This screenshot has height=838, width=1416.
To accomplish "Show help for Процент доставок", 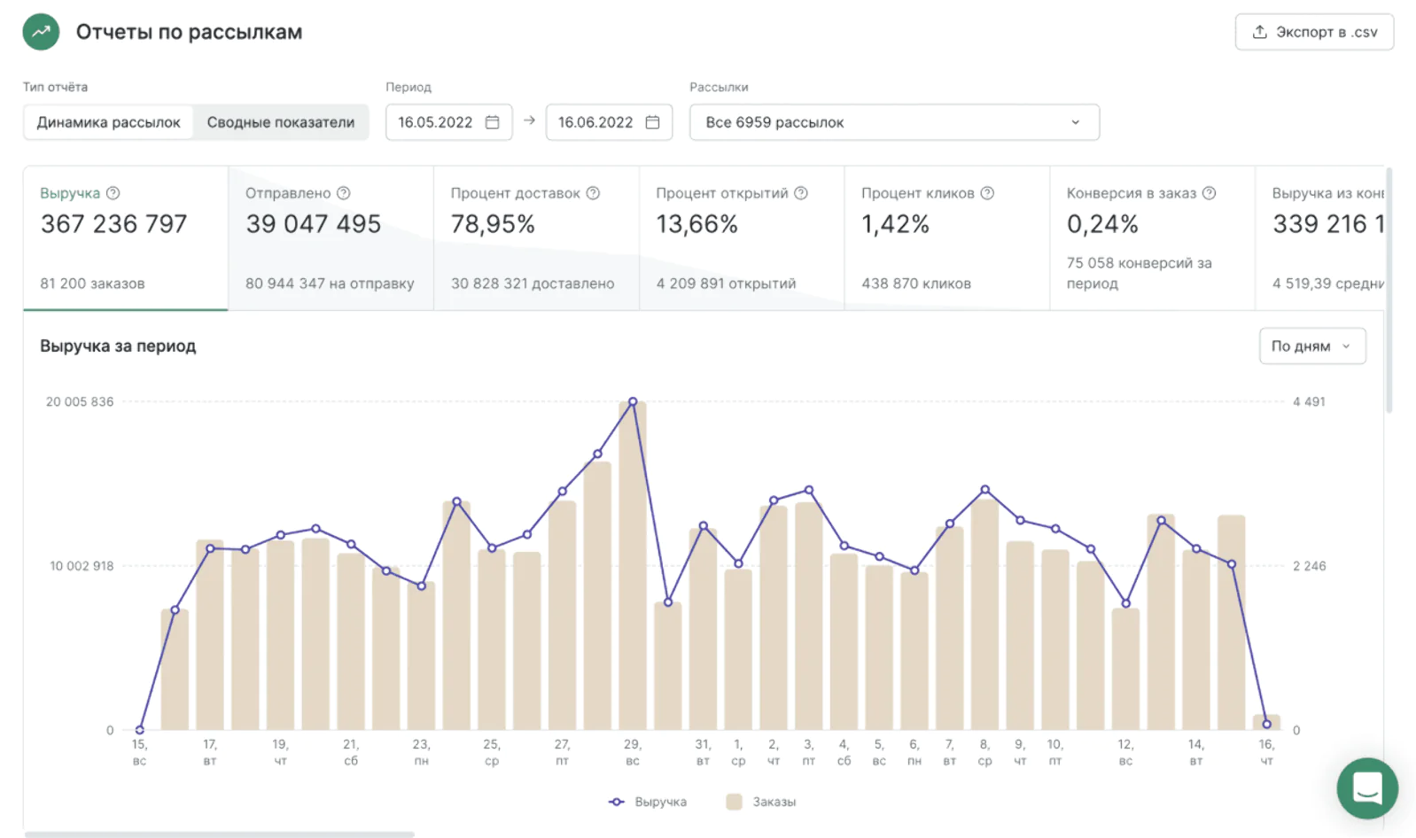I will click(593, 193).
